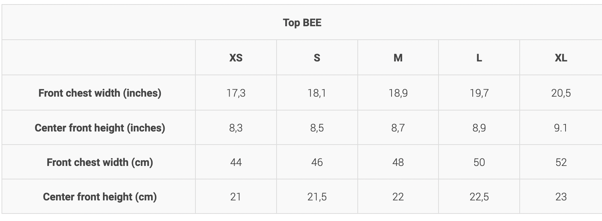Click the 22,5 cm cell under L
The width and height of the screenshot is (602, 221).
click(x=479, y=197)
